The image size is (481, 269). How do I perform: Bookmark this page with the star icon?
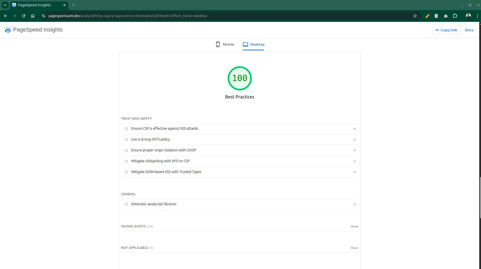point(415,16)
